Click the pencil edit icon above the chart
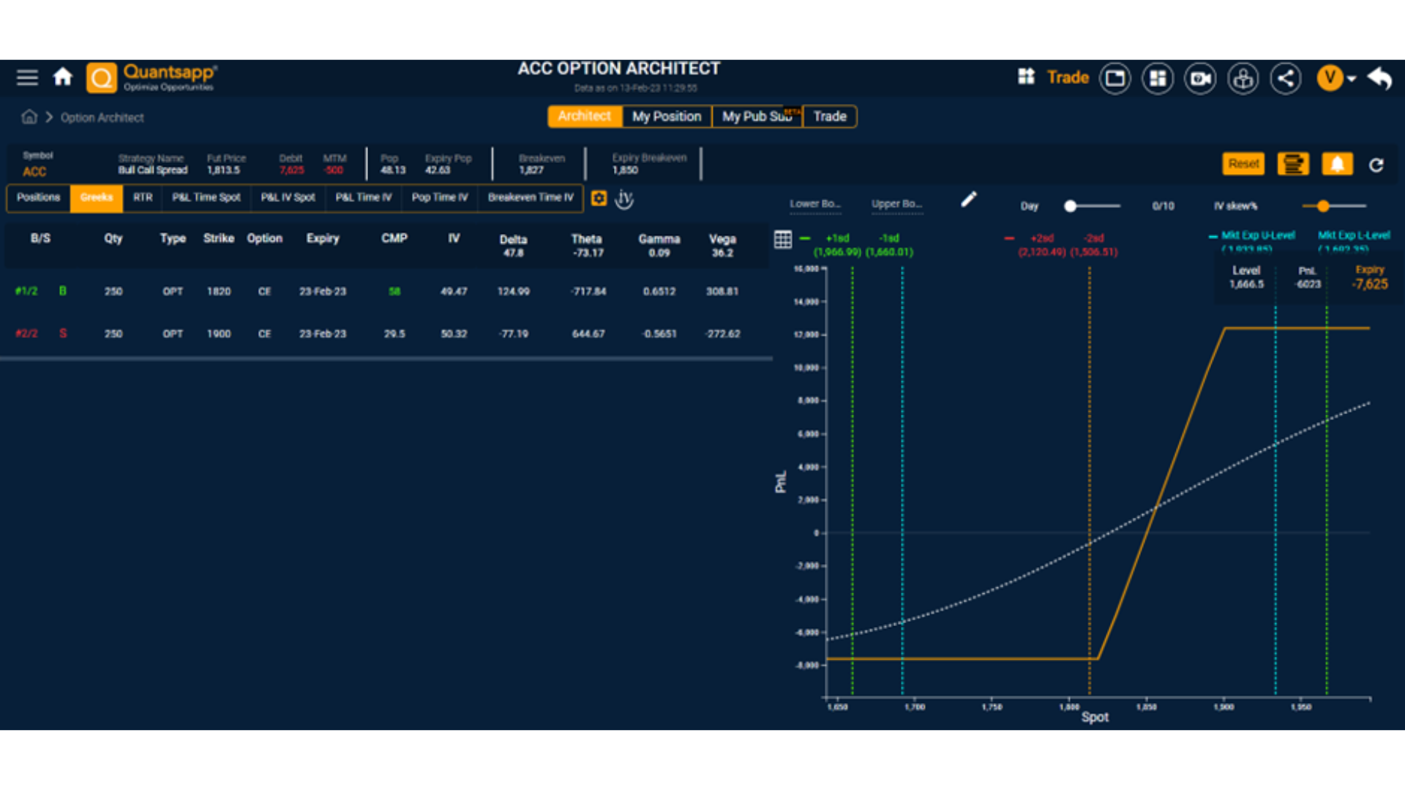 coord(969,198)
